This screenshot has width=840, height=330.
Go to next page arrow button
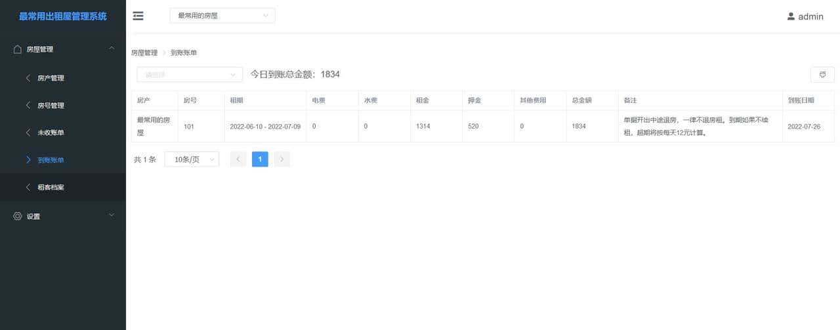(x=282, y=159)
